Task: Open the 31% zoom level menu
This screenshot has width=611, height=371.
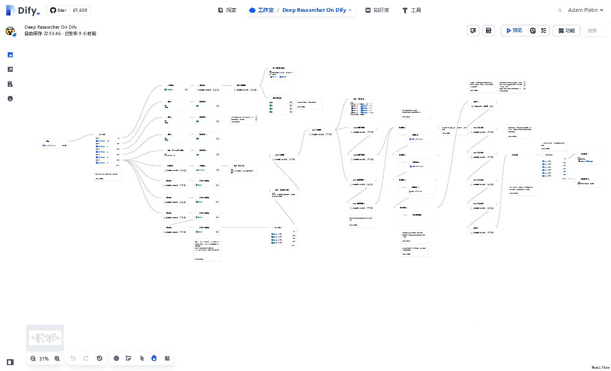Action: (44, 359)
